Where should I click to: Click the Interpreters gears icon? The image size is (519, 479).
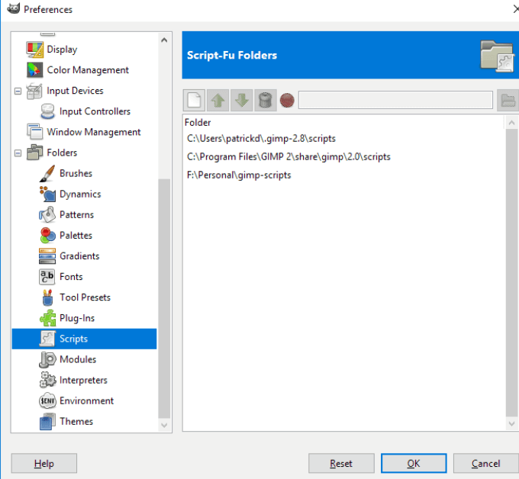tap(47, 380)
